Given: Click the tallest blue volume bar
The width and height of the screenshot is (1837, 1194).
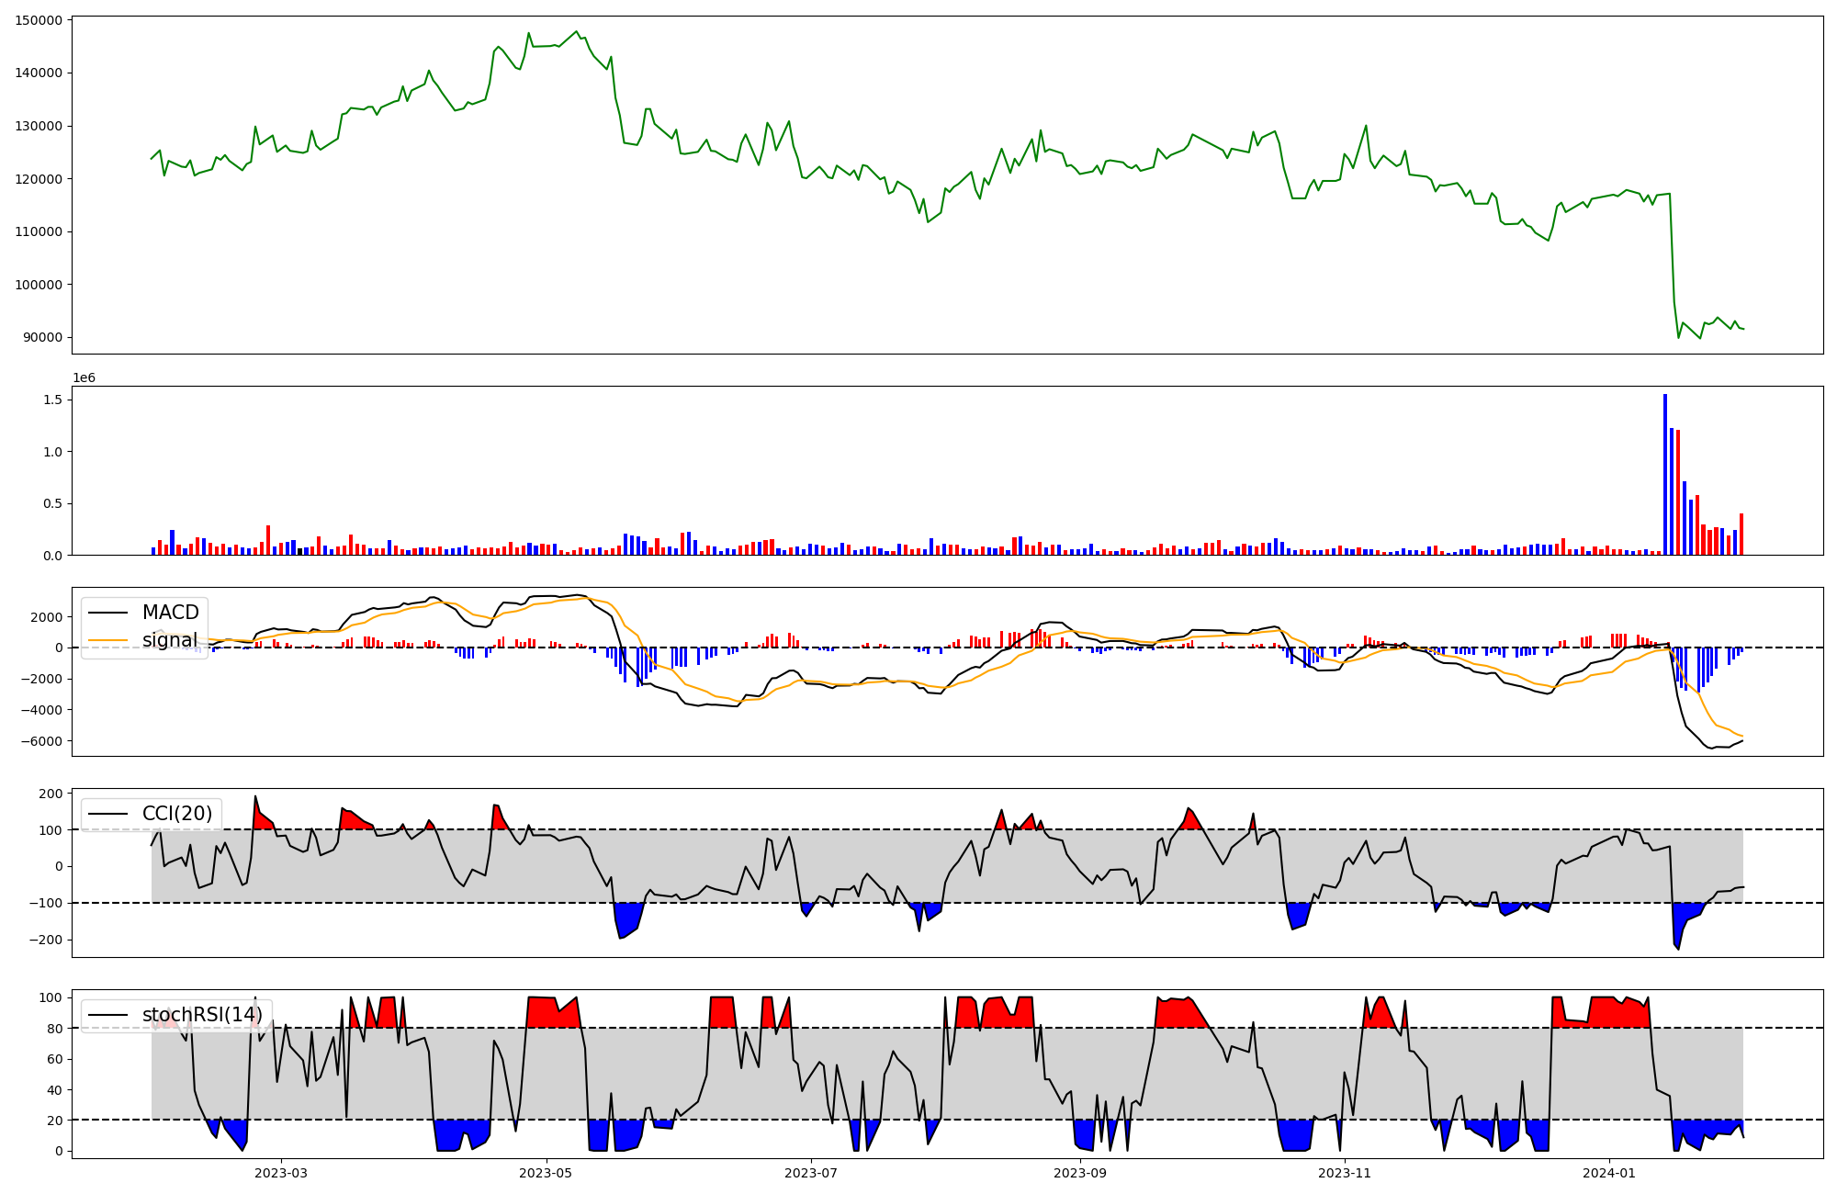Looking at the screenshot, I should [1665, 474].
